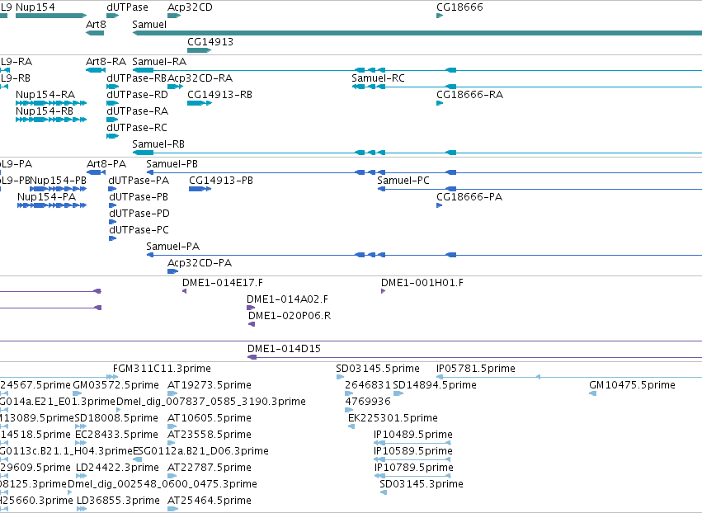Screen dimensions: 702x513
Task: Click the SD03145.5prime EST label
Action: 378,369
